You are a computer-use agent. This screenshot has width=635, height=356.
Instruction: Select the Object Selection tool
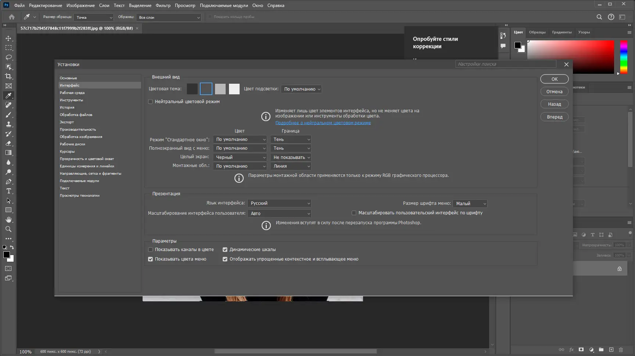coord(8,67)
